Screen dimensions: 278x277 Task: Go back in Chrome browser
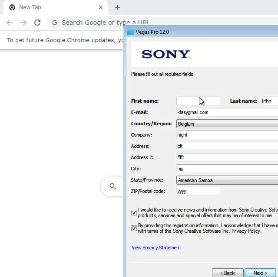pyautogui.click(x=10, y=23)
